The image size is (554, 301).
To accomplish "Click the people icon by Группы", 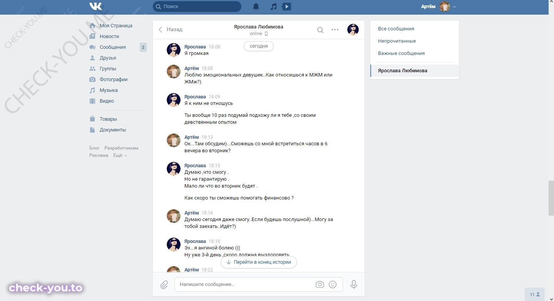I will (92, 69).
